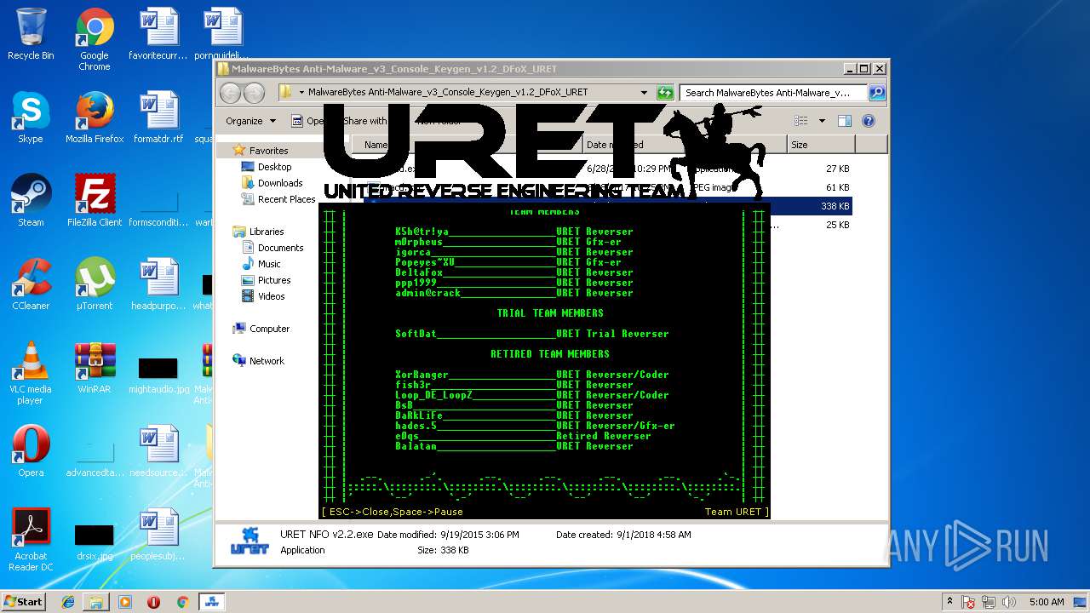Screen dimensions: 1090x613
Task: Click Opera icon in taskbar
Action: [153, 602]
